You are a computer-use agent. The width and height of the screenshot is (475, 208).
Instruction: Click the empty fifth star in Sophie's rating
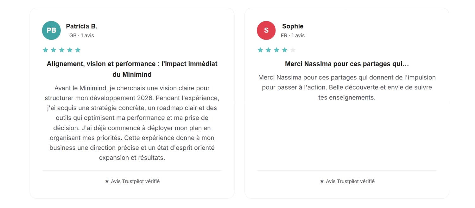[293, 50]
